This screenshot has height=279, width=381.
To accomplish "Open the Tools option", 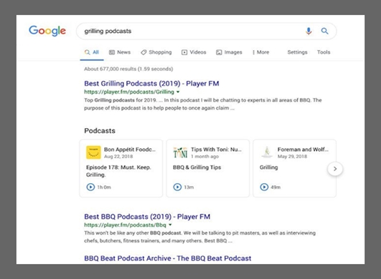I will pos(324,52).
